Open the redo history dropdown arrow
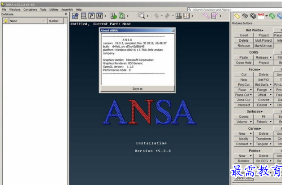286x185 pixels. 173,16
